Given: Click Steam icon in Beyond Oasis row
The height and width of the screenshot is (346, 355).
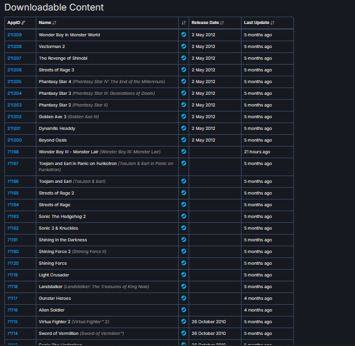Looking at the screenshot, I should [184, 140].
